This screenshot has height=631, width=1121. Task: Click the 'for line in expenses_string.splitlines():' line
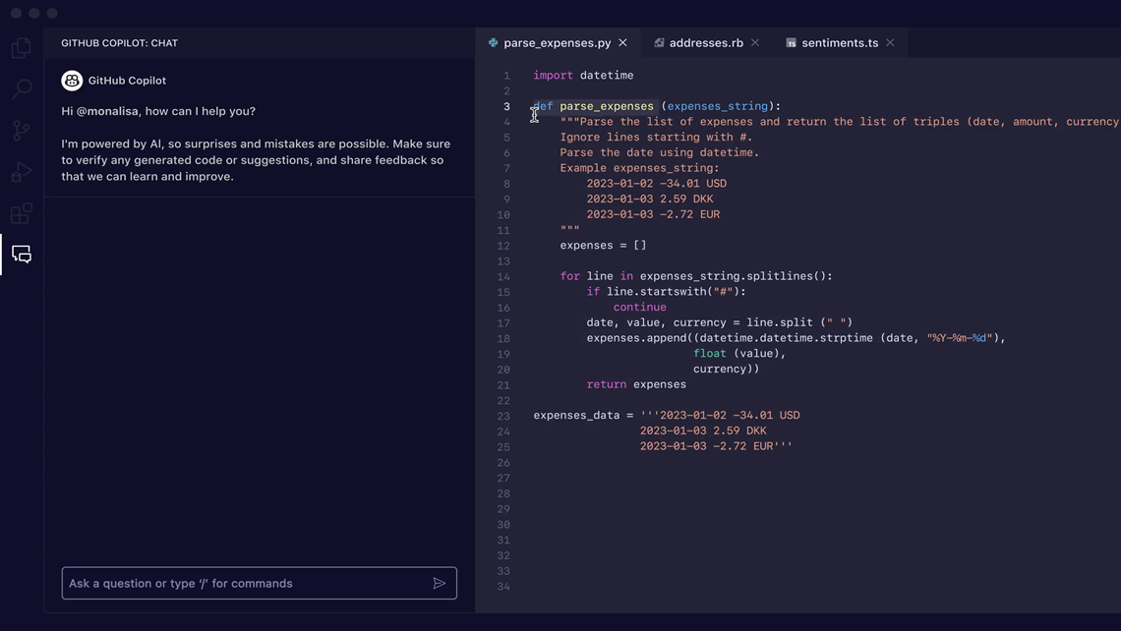696,276
